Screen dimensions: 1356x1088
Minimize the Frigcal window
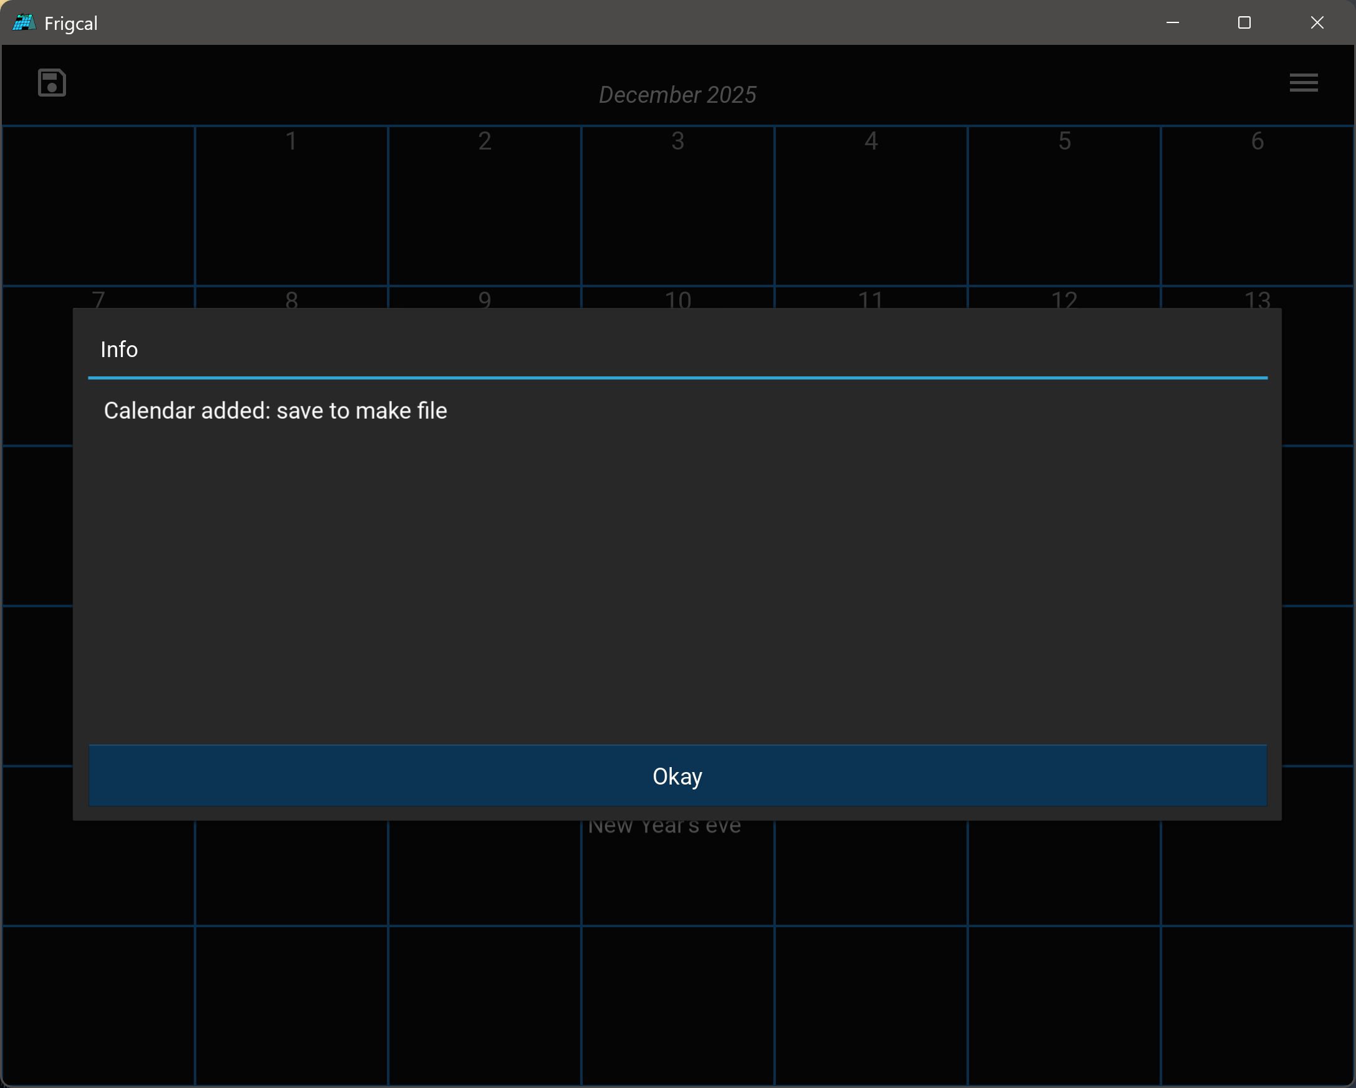click(1172, 22)
